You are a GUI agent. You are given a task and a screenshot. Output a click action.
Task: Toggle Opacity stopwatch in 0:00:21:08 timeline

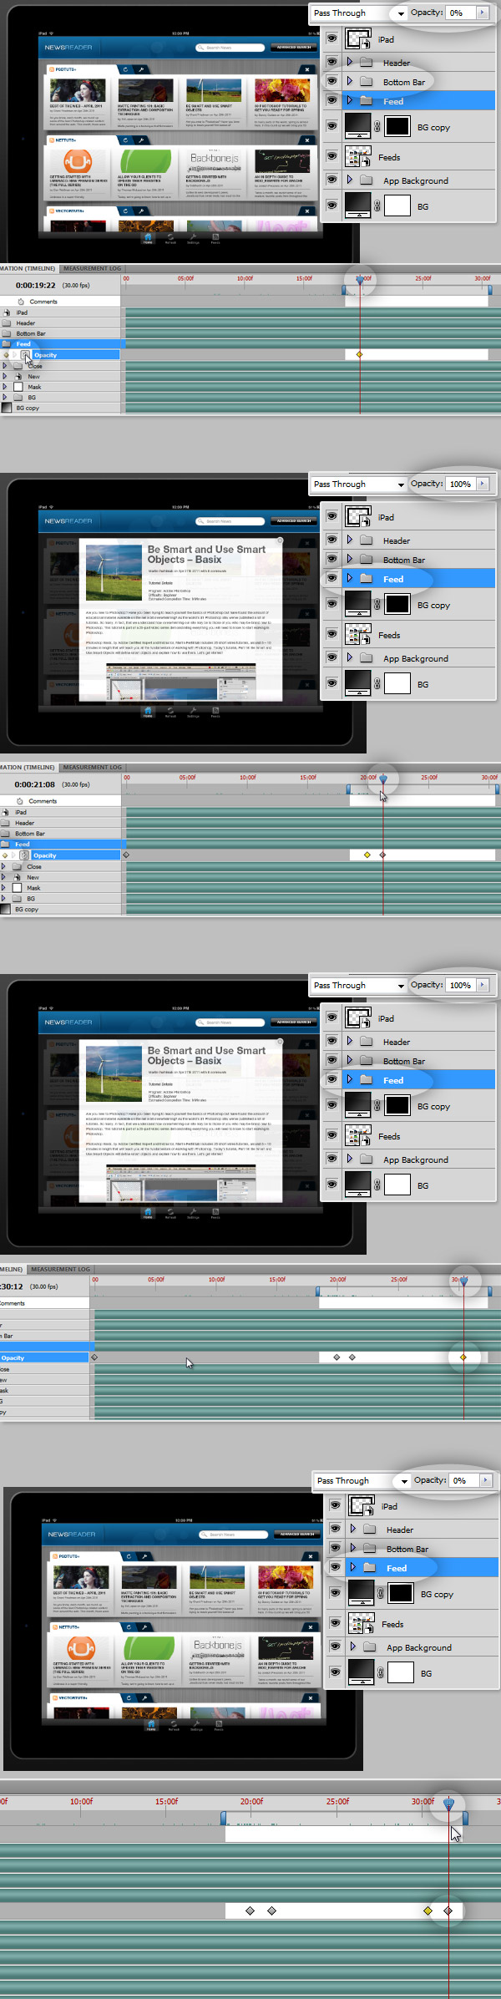coord(25,855)
